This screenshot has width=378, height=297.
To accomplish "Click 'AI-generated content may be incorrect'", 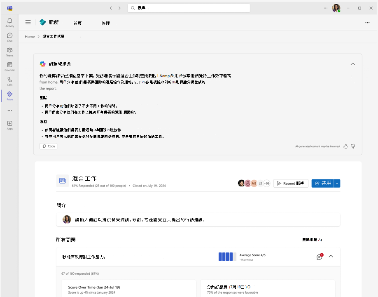I will pos(318,146).
